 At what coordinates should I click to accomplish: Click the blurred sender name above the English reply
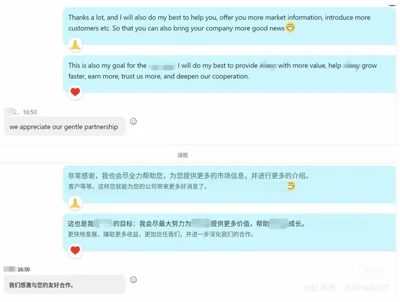pyautogui.click(x=11, y=111)
